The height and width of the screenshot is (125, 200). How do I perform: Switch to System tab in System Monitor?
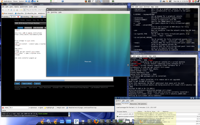click(x=118, y=104)
